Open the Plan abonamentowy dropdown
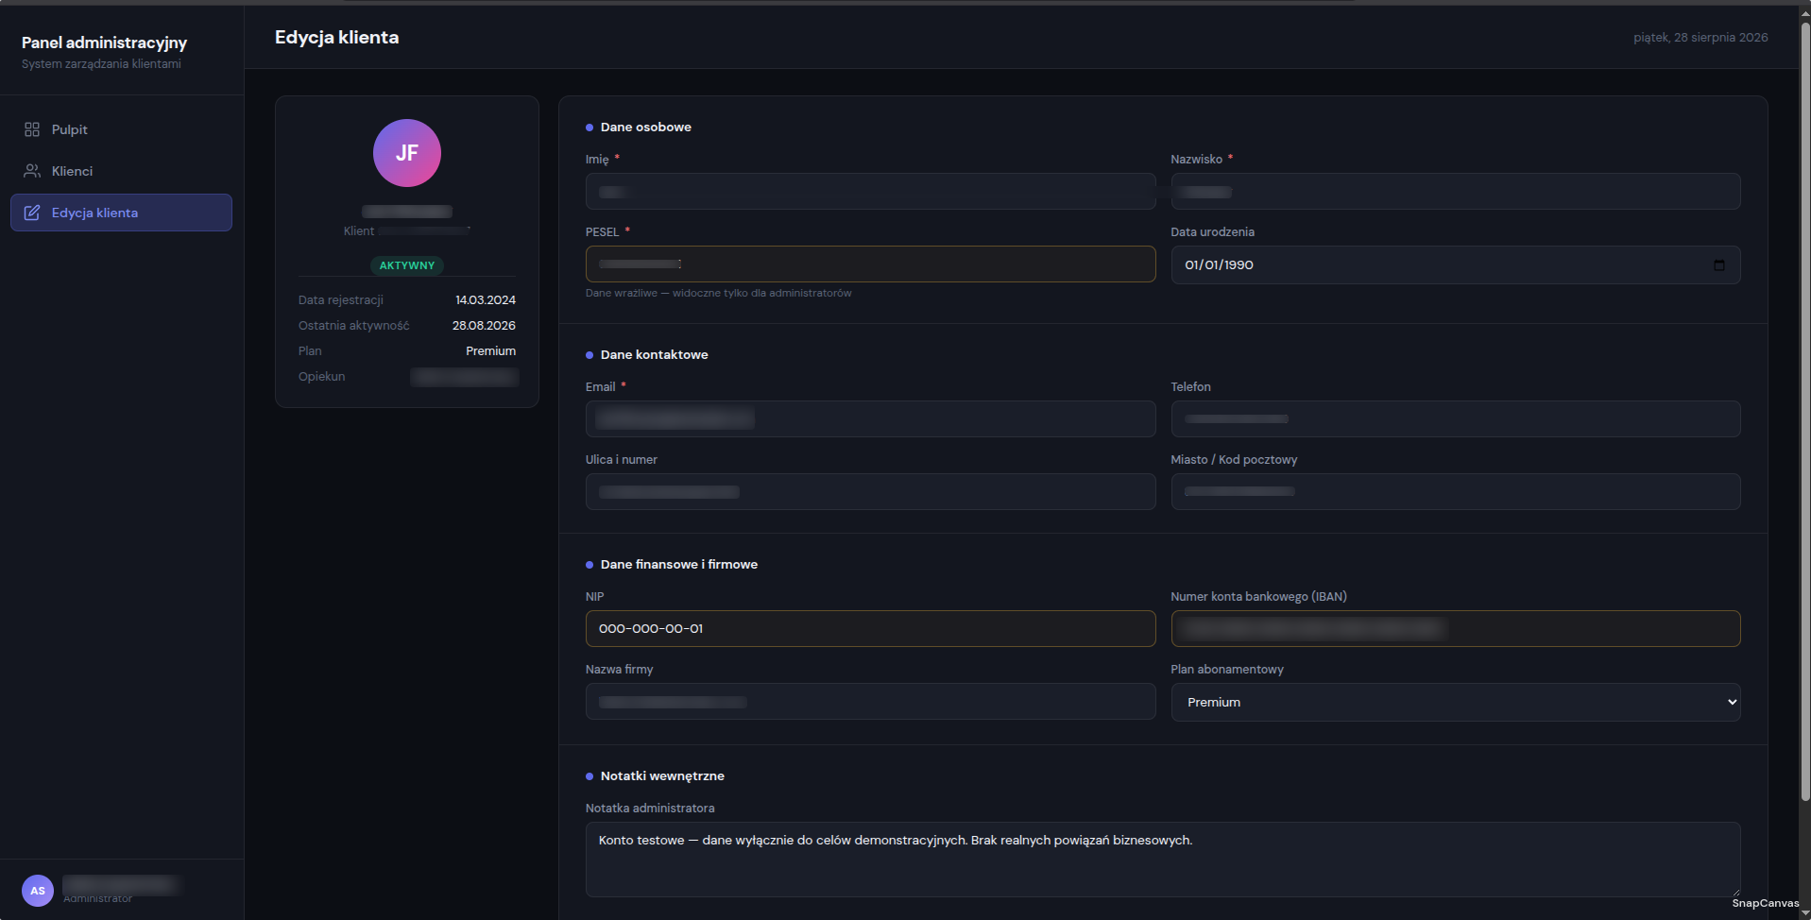This screenshot has height=920, width=1811. pyautogui.click(x=1456, y=702)
